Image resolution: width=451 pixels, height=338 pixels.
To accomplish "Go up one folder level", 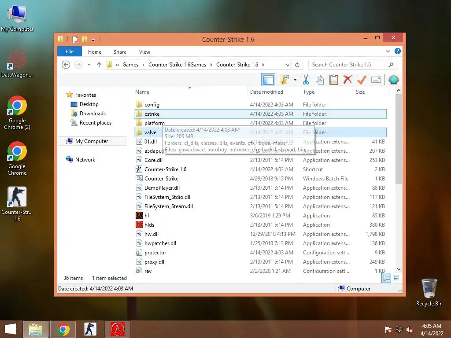I will click(99, 65).
